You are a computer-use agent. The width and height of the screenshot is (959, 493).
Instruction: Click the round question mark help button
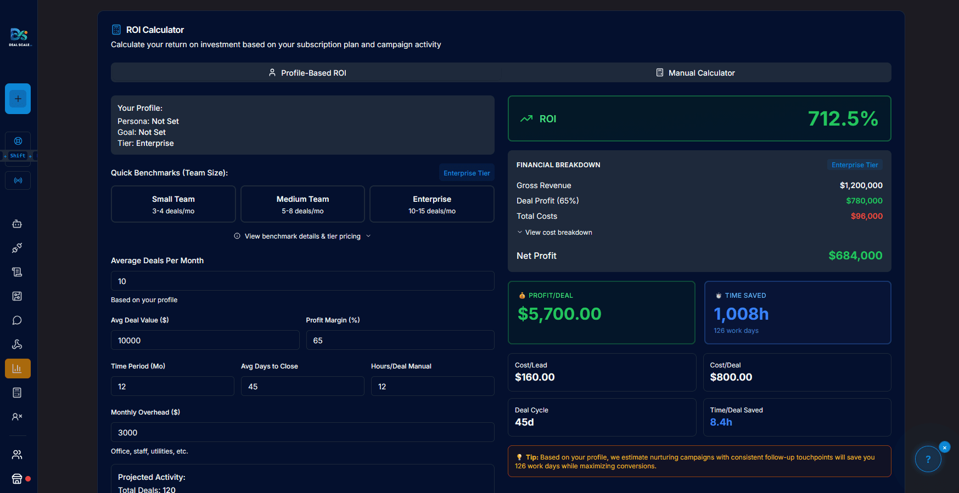point(928,460)
